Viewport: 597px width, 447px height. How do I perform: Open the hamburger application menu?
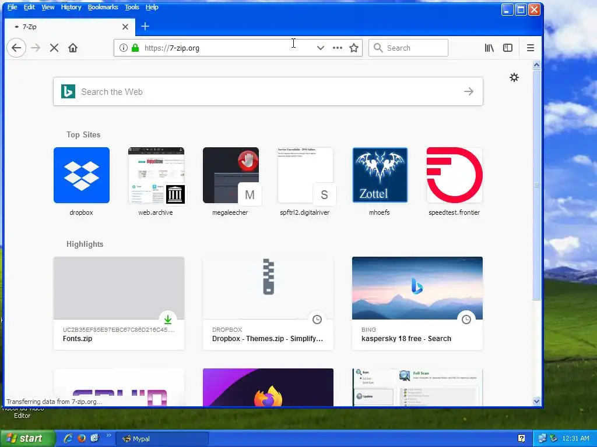coord(531,48)
